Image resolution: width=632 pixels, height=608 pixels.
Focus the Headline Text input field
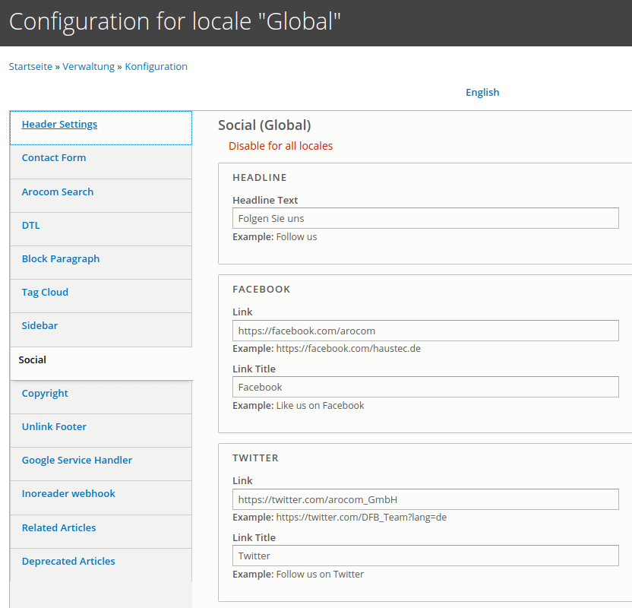[x=425, y=219]
